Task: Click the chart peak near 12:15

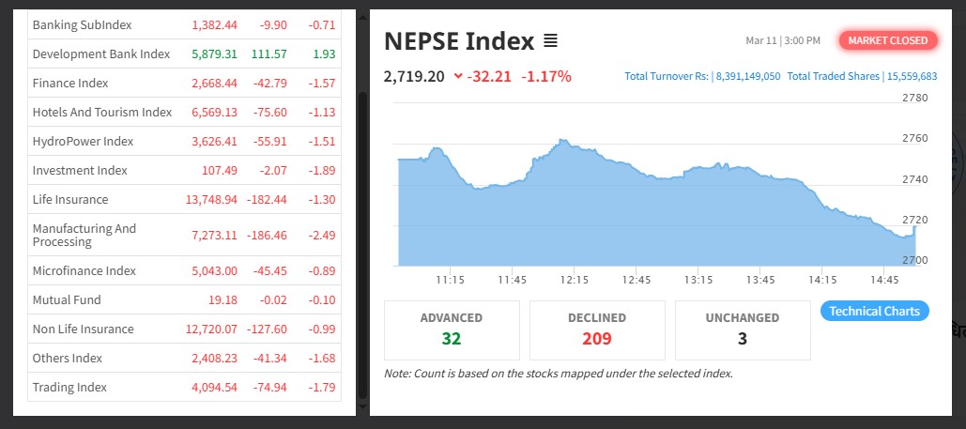Action: 562,142
